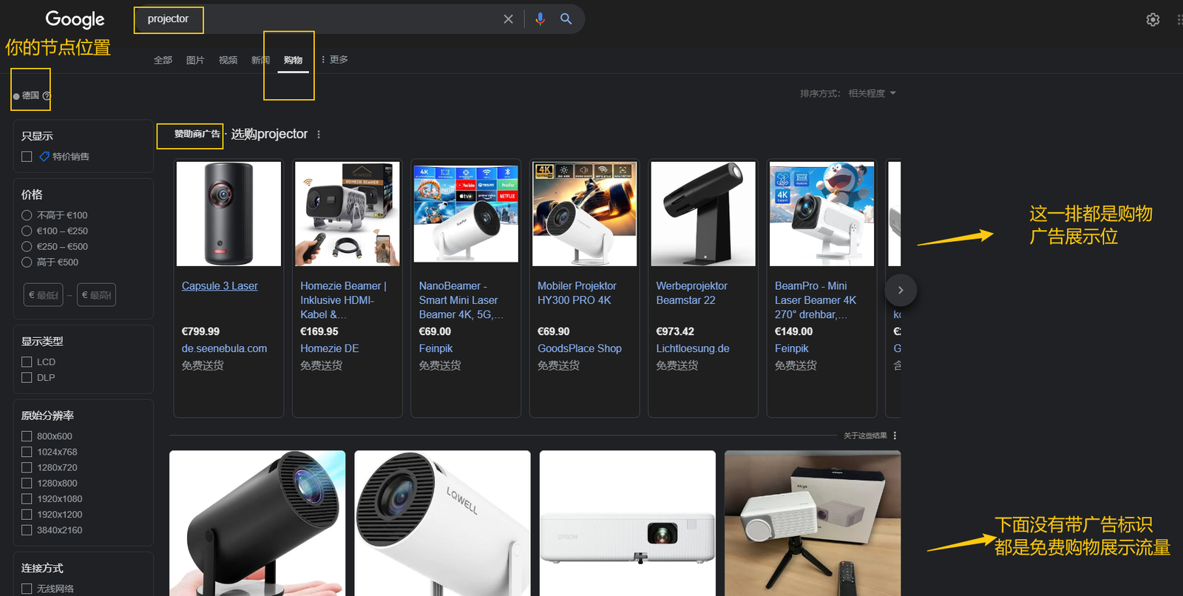Click the 关于这些结果 link
The image size is (1183, 596).
click(x=865, y=436)
